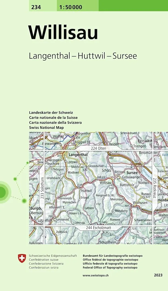Click Sursee town label on map

[x=132, y=173]
